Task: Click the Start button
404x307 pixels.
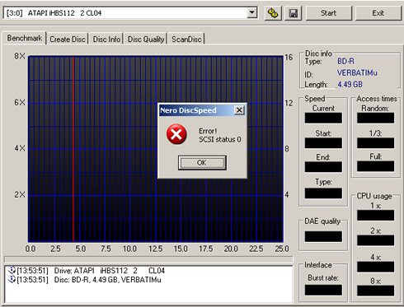Action: 329,13
